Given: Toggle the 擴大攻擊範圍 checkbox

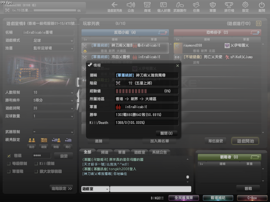Looking at the screenshot, I should point(36,171).
